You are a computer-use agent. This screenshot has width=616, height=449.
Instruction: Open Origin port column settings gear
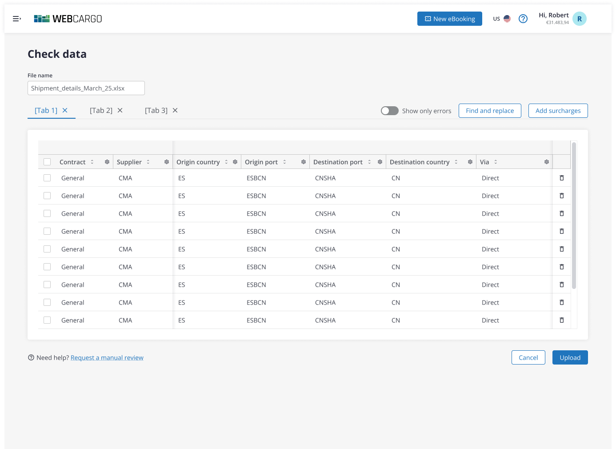(x=304, y=162)
